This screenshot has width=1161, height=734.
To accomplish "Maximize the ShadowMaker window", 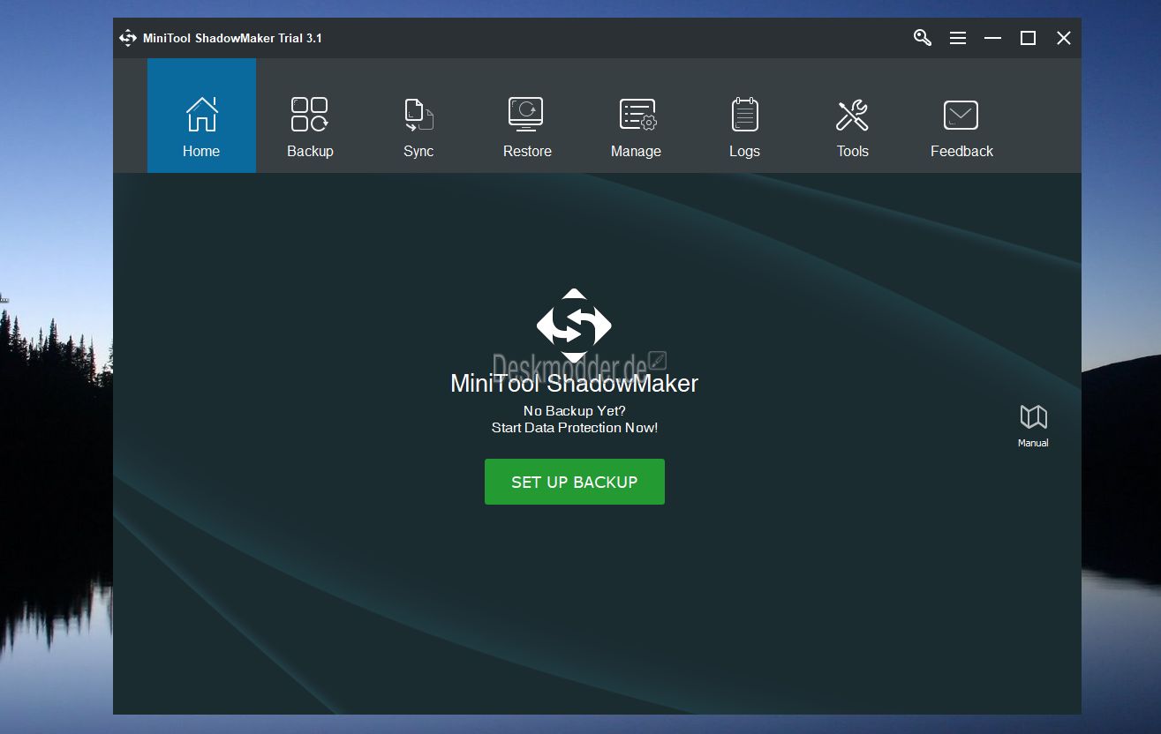I will tap(1028, 38).
